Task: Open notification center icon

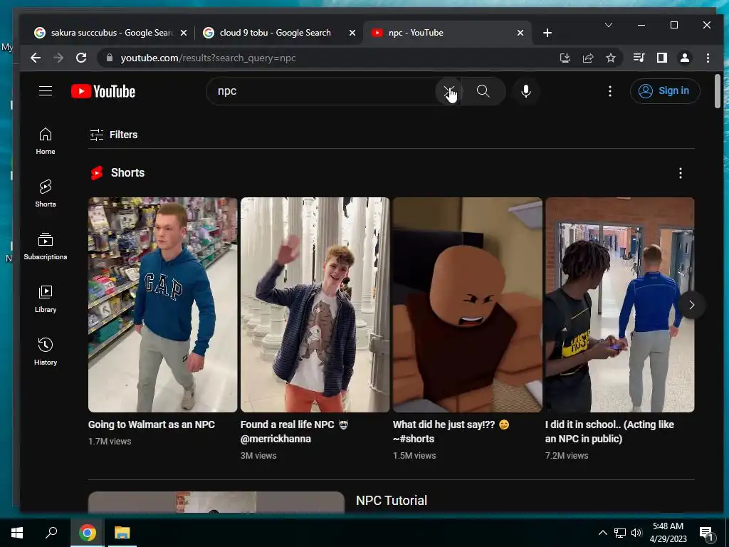Action: click(707, 534)
